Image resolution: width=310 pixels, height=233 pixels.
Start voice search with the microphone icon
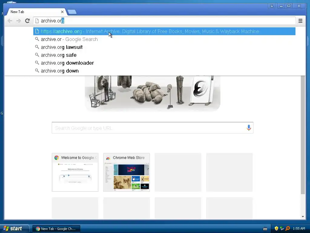[x=249, y=128]
